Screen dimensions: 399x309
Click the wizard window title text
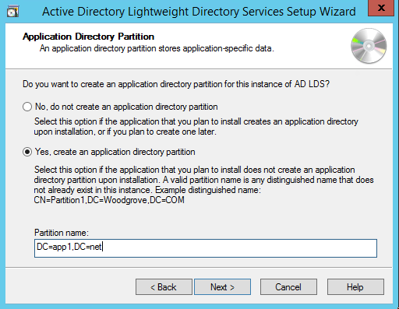199,12
